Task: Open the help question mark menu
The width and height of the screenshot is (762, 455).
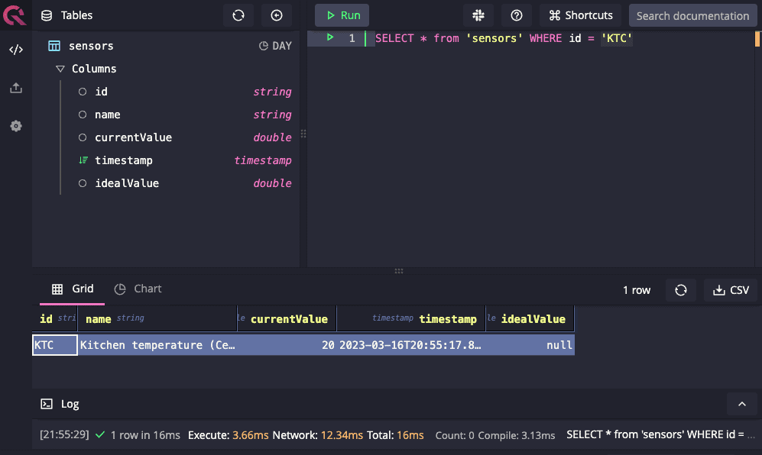Action: tap(517, 15)
